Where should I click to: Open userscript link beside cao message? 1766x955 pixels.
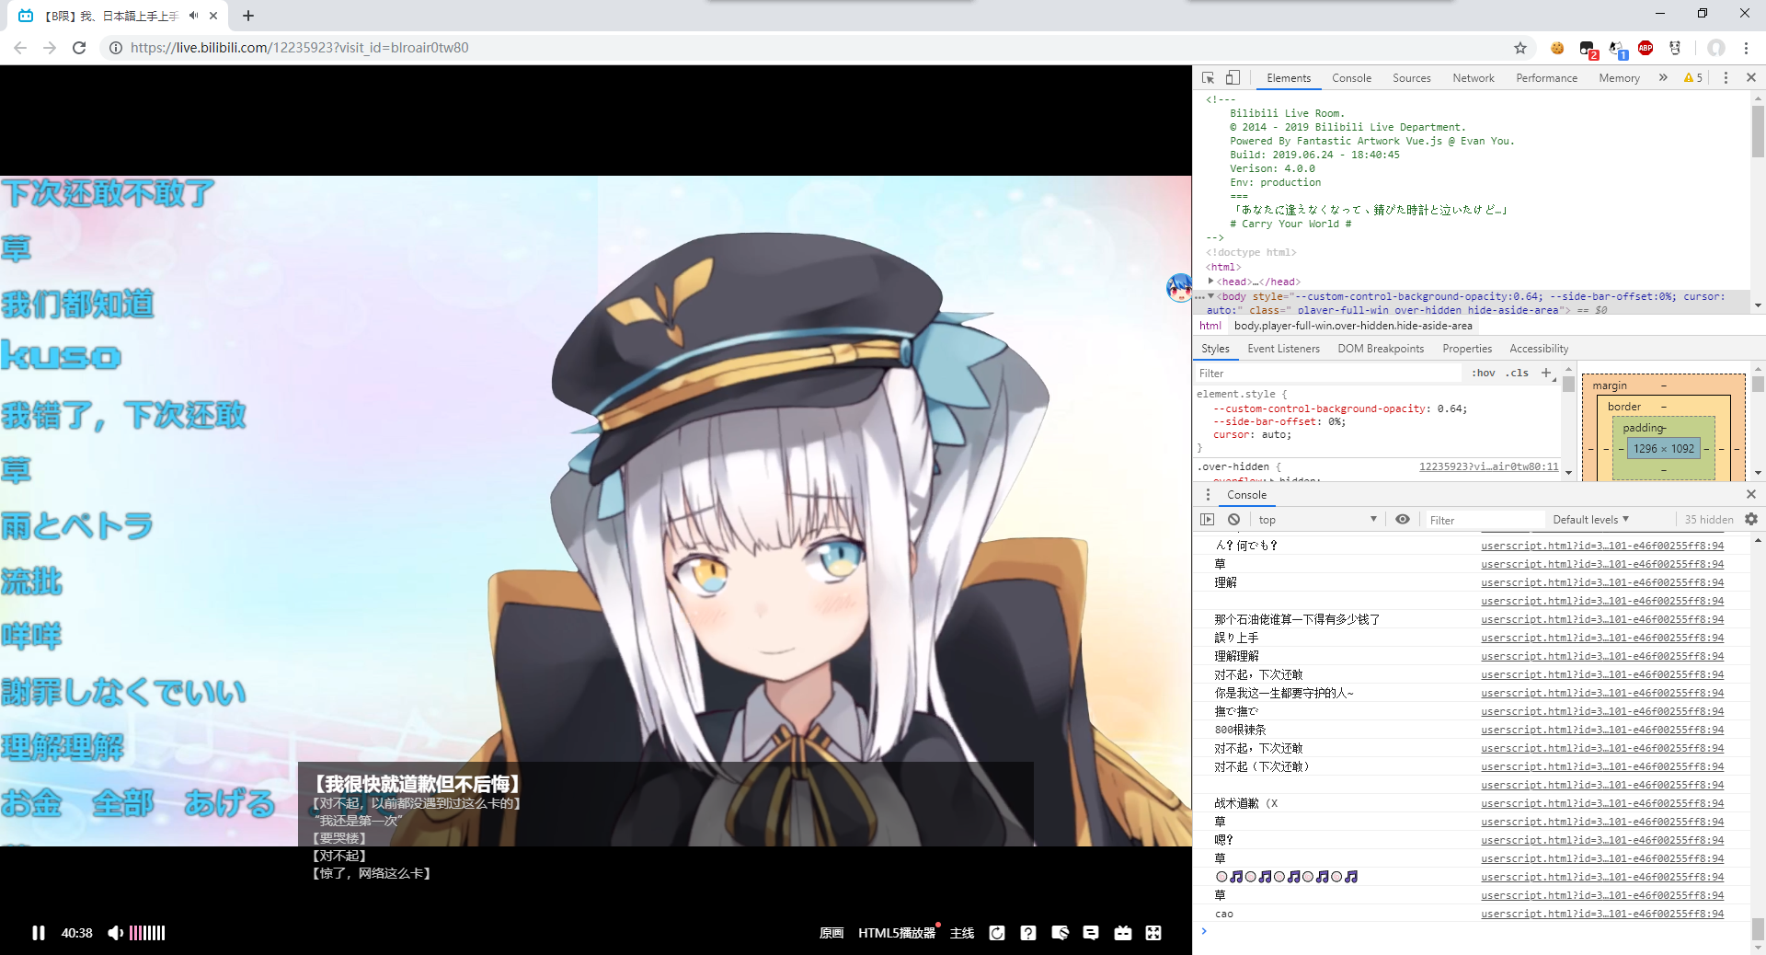tap(1602, 914)
